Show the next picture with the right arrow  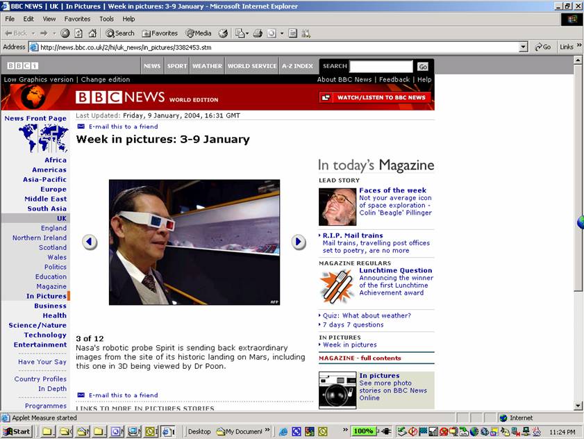[x=299, y=242]
